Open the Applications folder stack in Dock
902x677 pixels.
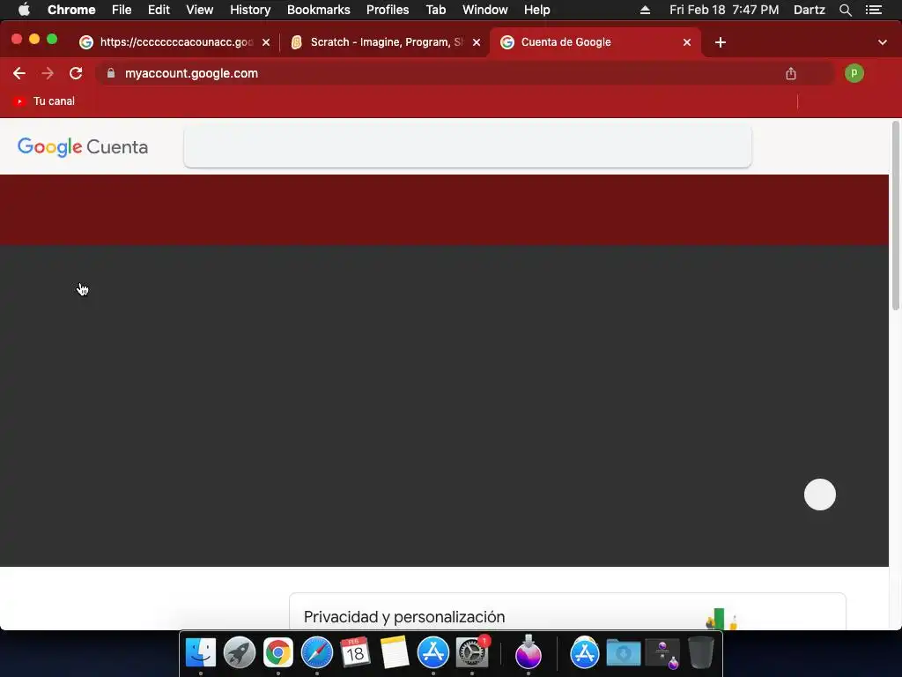(x=585, y=652)
